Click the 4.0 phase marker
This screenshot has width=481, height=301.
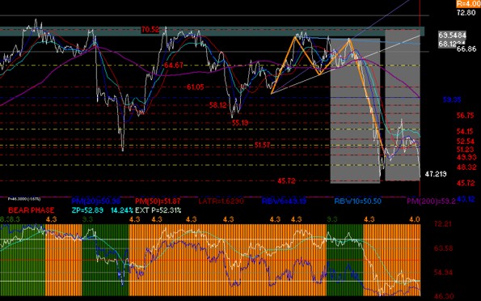[x=415, y=219]
